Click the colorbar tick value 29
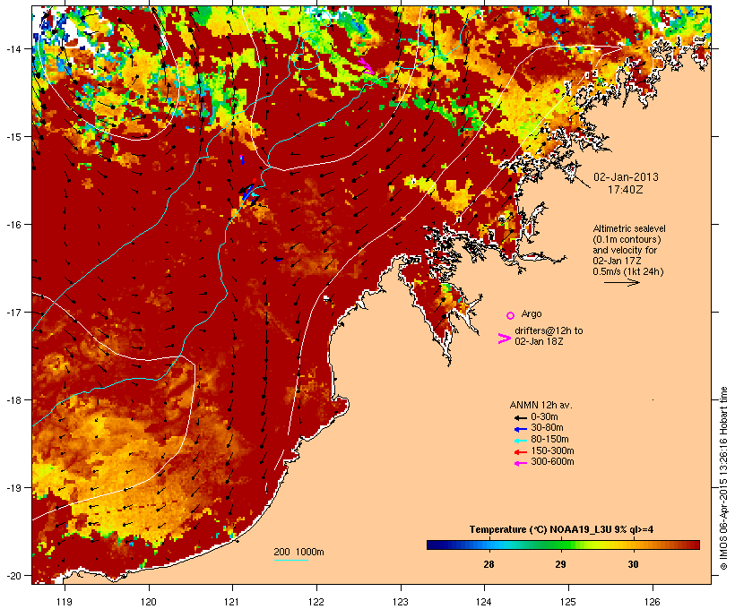The width and height of the screenshot is (735, 609). pyautogui.click(x=560, y=564)
